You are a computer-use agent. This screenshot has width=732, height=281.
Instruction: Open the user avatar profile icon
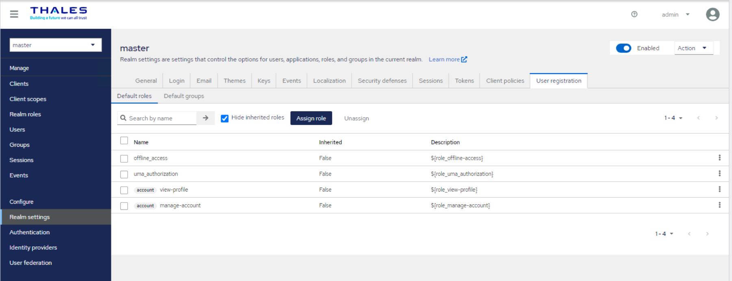point(712,15)
